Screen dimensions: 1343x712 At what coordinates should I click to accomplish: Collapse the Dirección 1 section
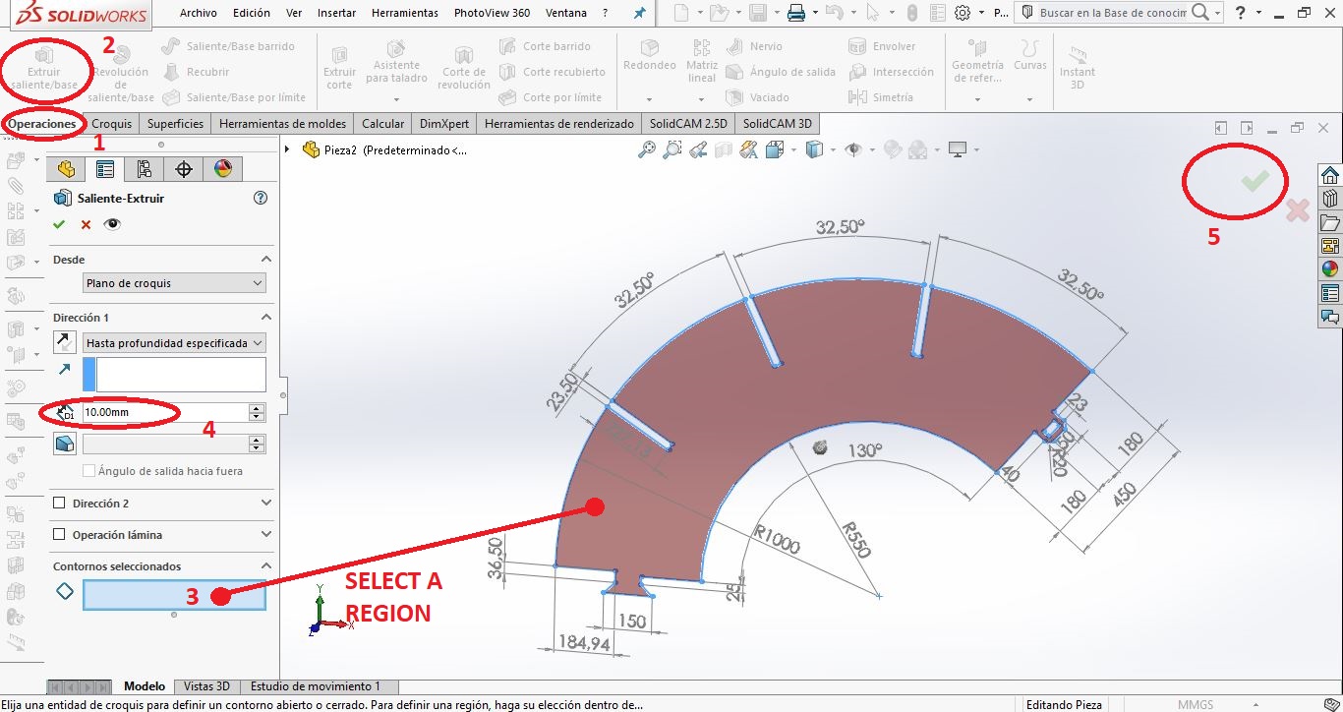tap(265, 318)
